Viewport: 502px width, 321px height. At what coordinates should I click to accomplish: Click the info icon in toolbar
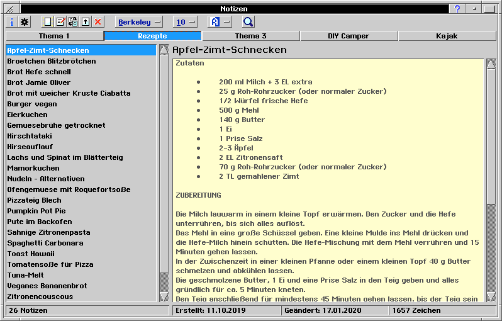click(11, 22)
